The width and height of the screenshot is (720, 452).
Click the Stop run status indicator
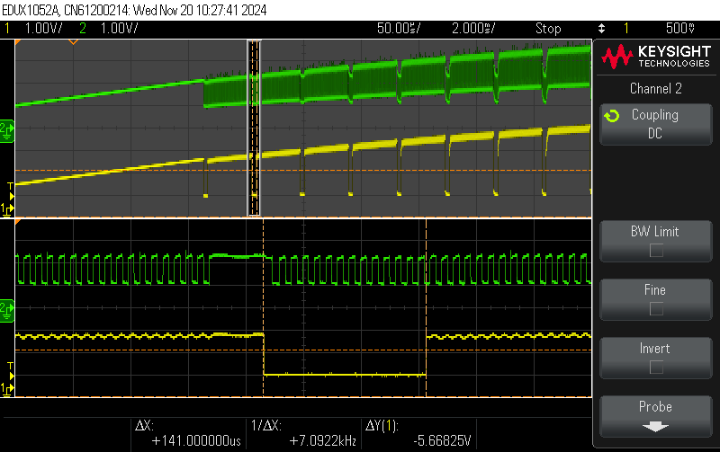click(548, 29)
